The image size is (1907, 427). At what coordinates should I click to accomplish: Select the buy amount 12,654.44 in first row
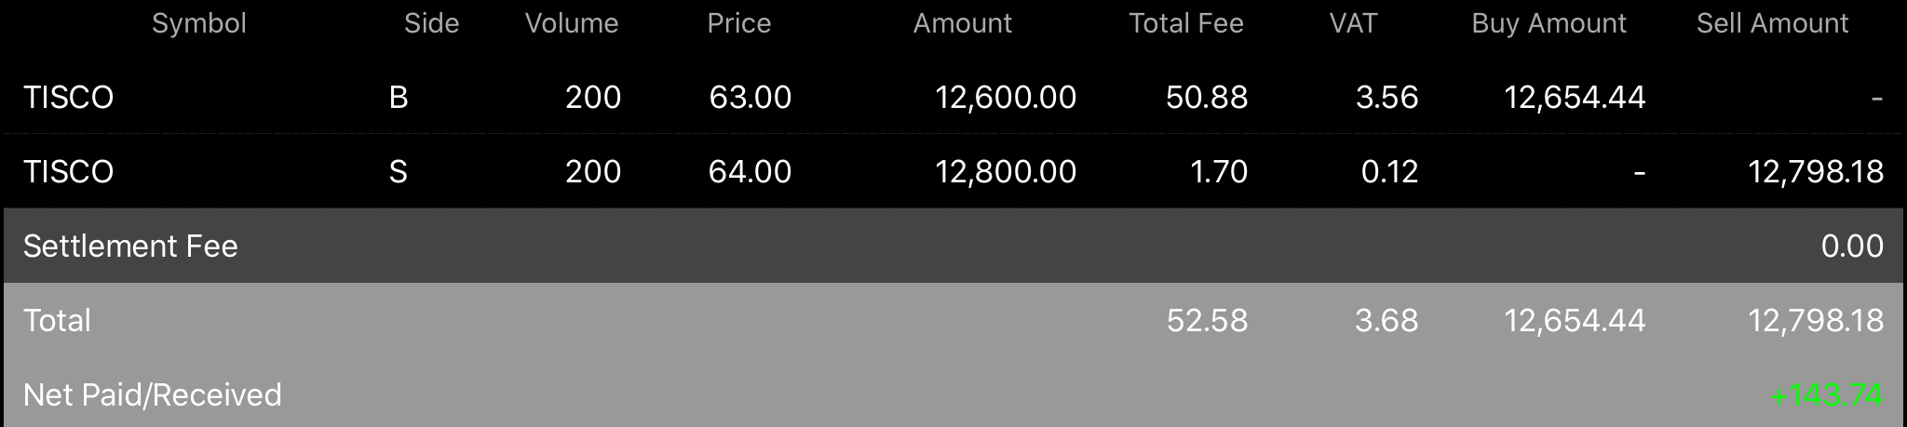tap(1575, 97)
